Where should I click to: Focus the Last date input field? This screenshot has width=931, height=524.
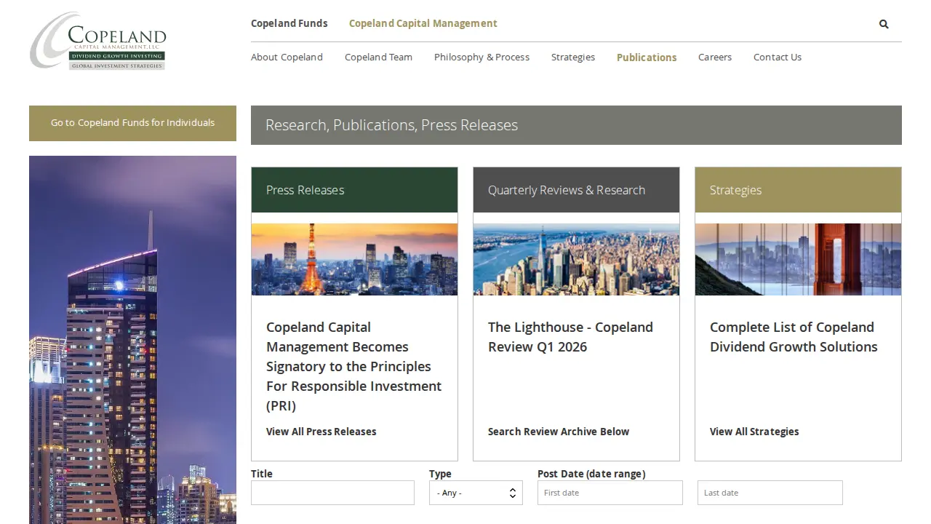click(x=770, y=493)
